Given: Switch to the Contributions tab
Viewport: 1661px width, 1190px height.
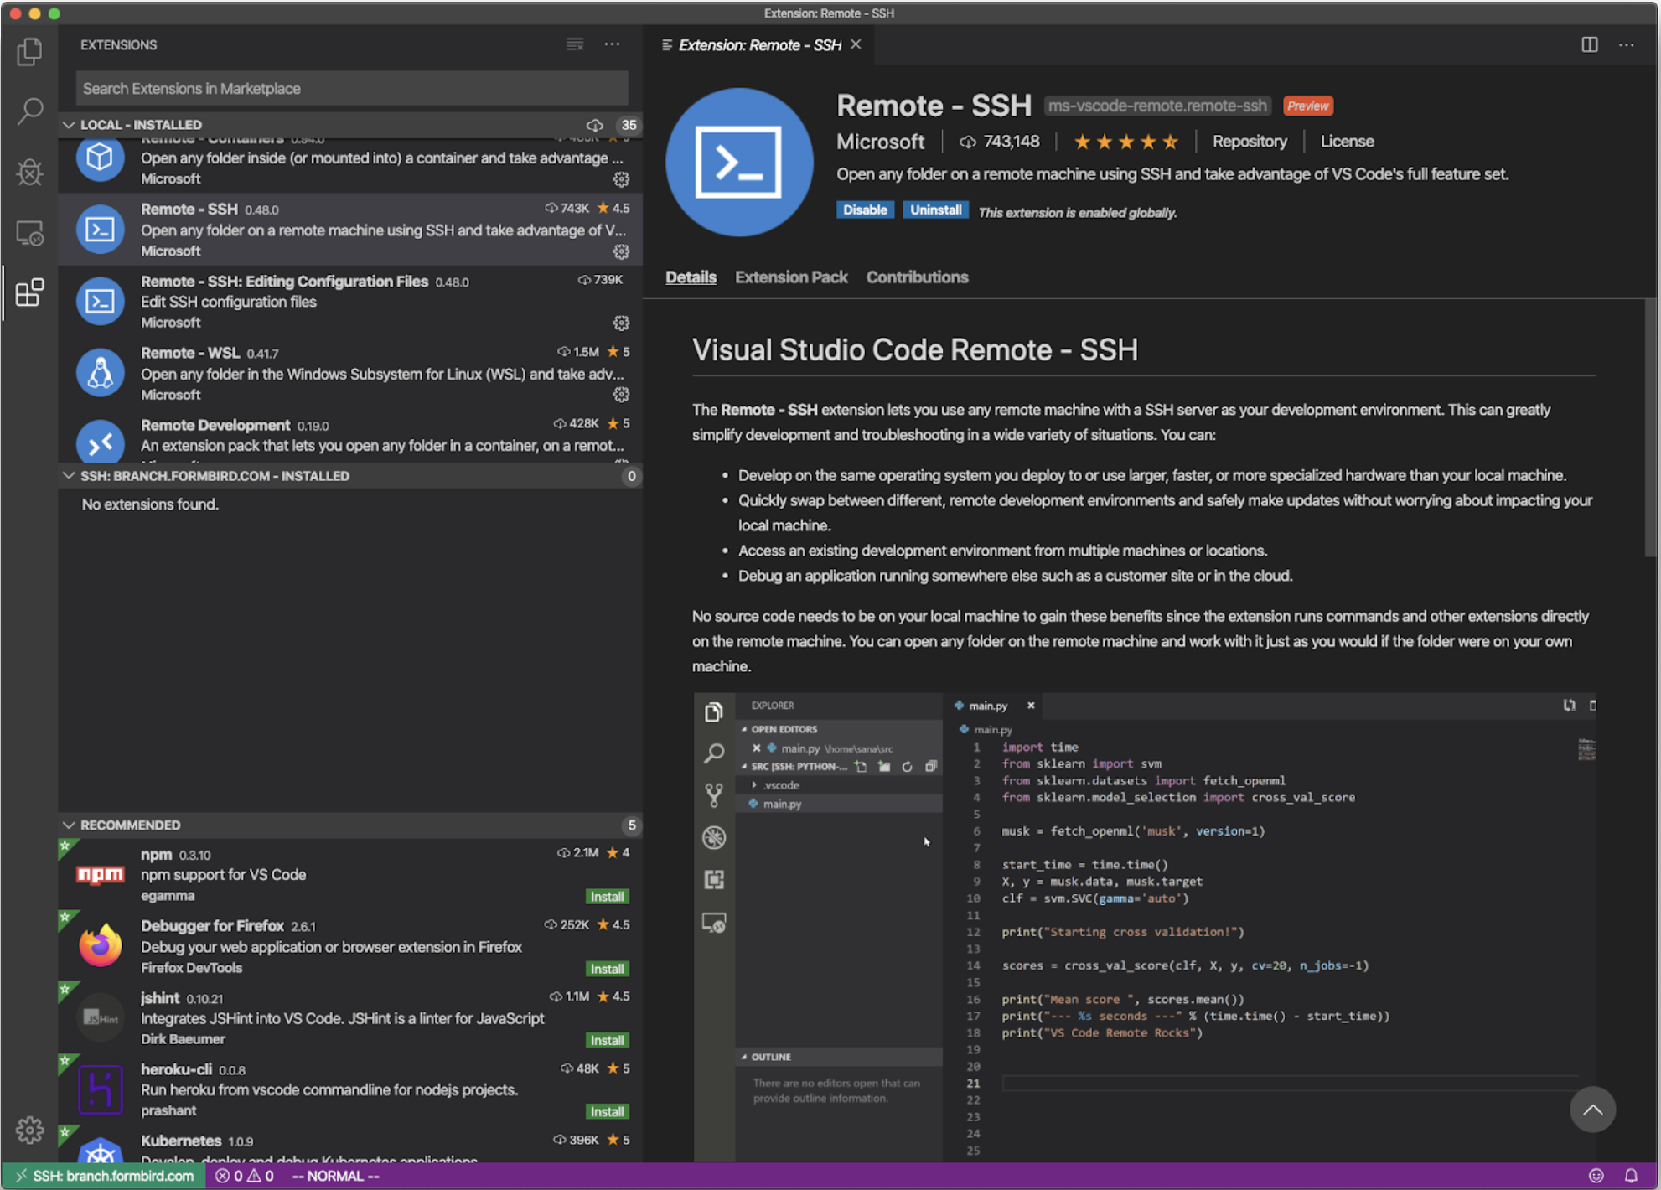Looking at the screenshot, I should click(917, 277).
